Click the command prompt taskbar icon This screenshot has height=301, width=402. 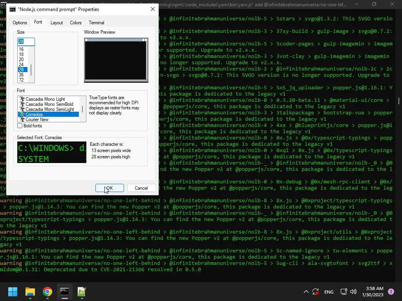[65, 292]
